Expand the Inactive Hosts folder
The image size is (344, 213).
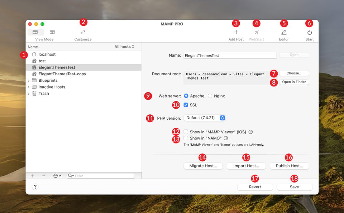tap(29, 87)
